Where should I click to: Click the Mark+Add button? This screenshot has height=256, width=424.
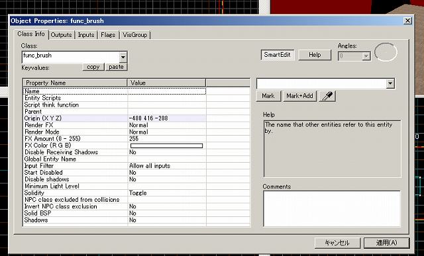pyautogui.click(x=299, y=96)
